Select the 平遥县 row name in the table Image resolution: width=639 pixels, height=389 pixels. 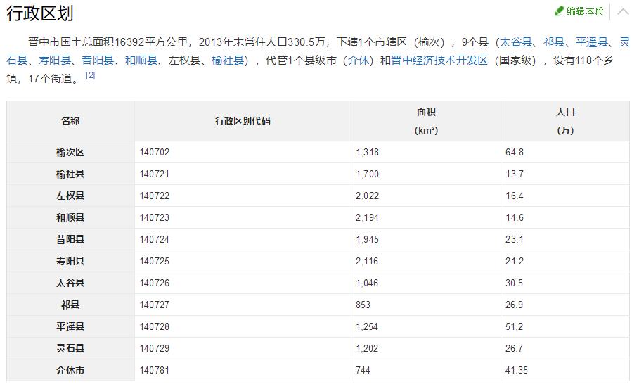click(70, 327)
